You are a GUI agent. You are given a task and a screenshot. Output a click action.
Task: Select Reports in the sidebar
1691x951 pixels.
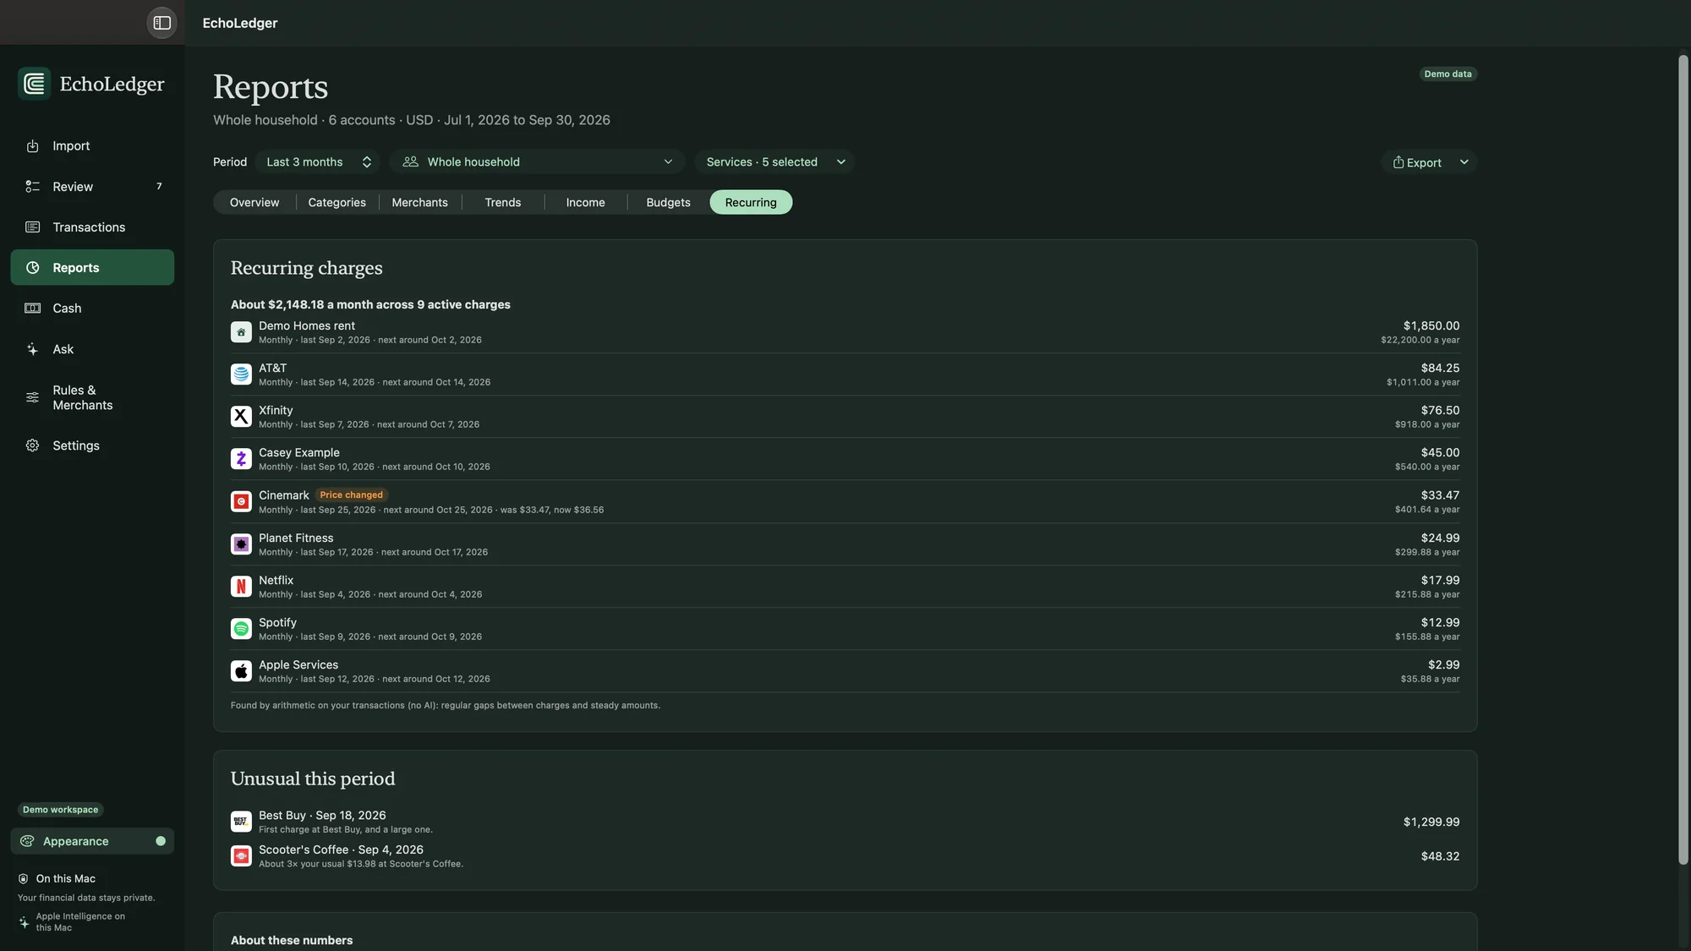point(92,267)
